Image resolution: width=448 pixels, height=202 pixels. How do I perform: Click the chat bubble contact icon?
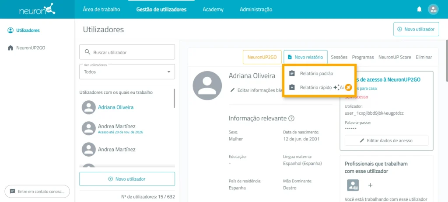point(12,191)
